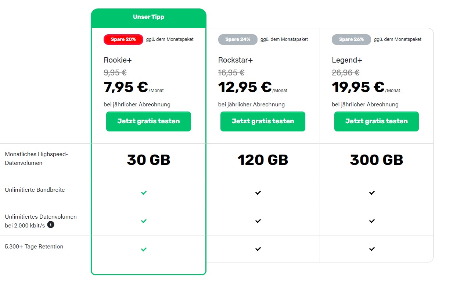The height and width of the screenshot is (286, 453).
Task: Click Jetzt gratis testen under Legend+
Action: pyautogui.click(x=376, y=121)
